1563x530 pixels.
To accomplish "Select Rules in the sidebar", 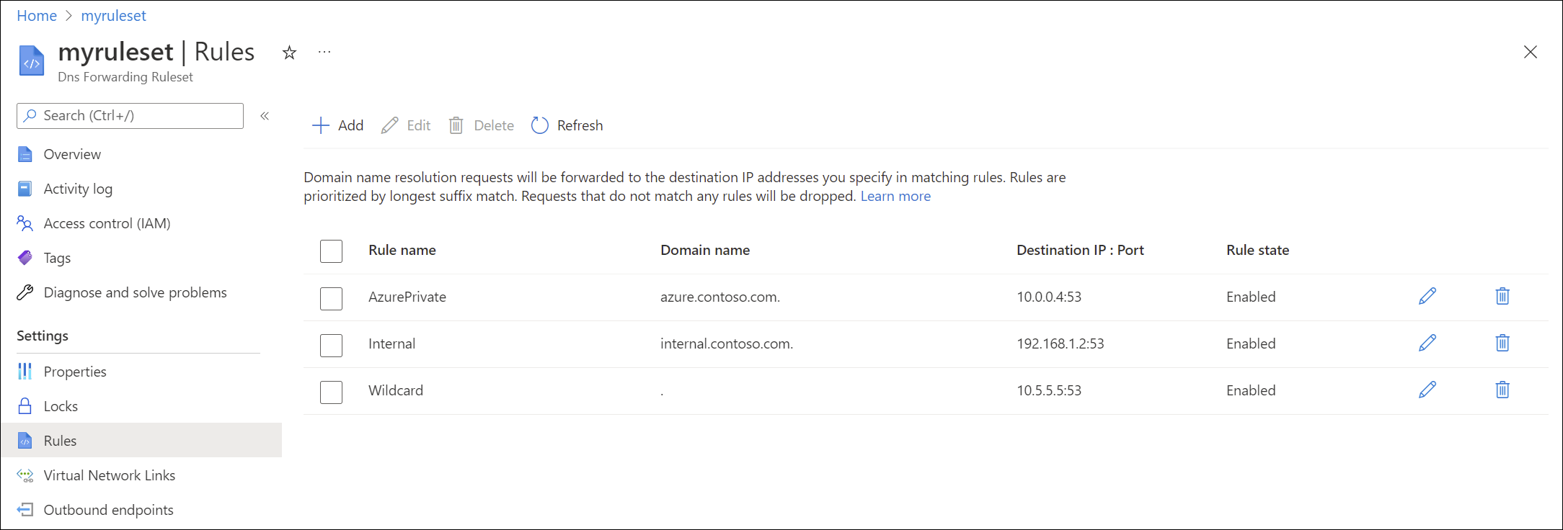I will tap(141, 440).
